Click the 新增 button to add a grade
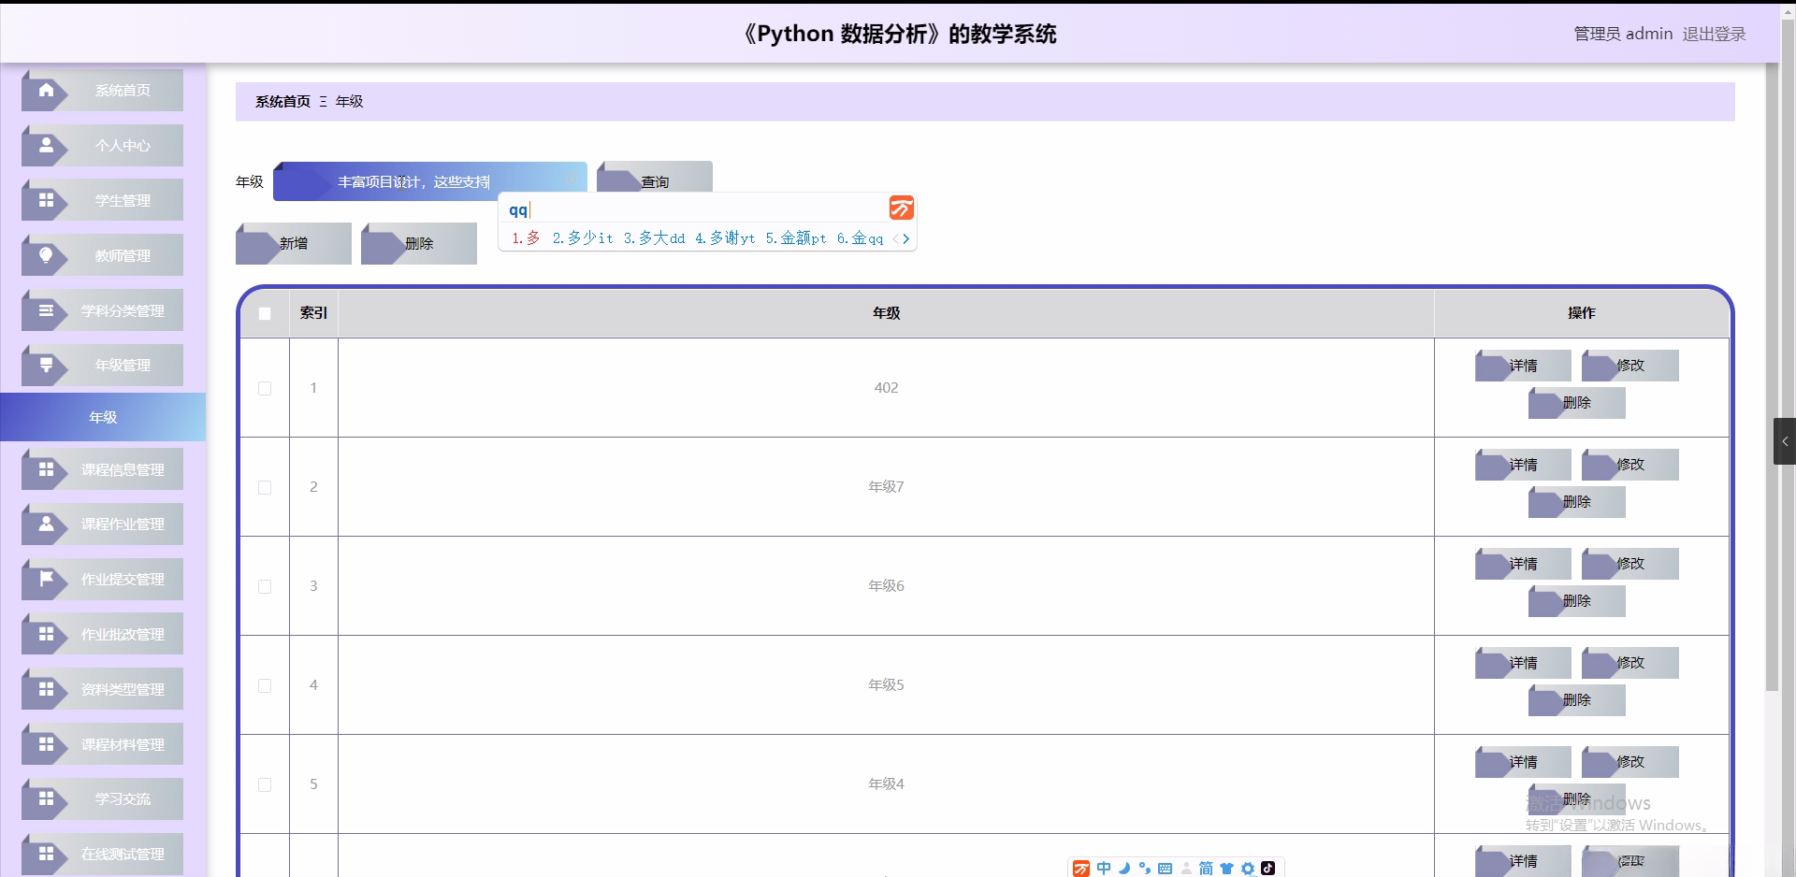 293,243
